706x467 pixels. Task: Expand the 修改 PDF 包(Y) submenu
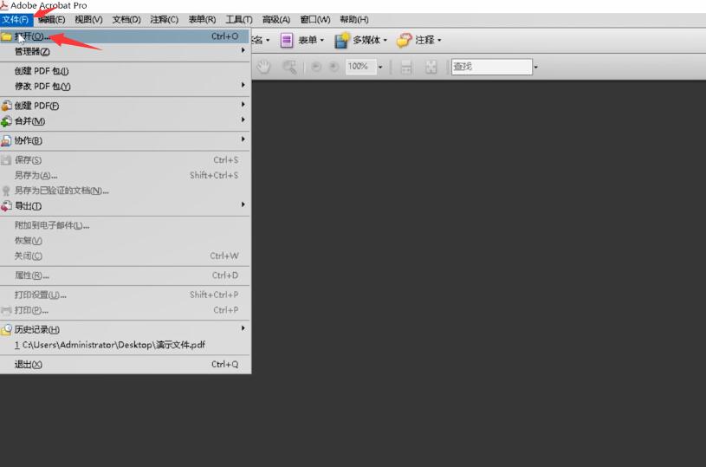pyautogui.click(x=125, y=87)
